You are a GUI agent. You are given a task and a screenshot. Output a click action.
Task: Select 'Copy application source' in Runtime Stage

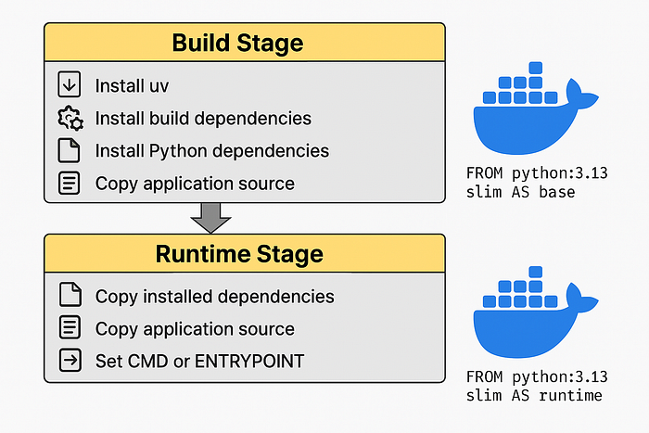coord(195,329)
